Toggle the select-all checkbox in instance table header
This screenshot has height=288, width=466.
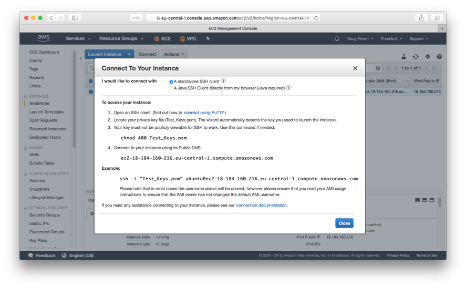pos(91,81)
